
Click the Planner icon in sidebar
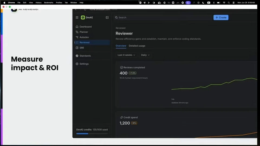click(77, 32)
